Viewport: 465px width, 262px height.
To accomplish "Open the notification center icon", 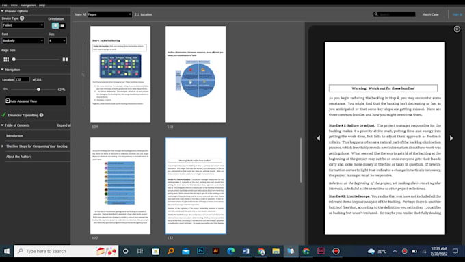I will click(x=455, y=251).
